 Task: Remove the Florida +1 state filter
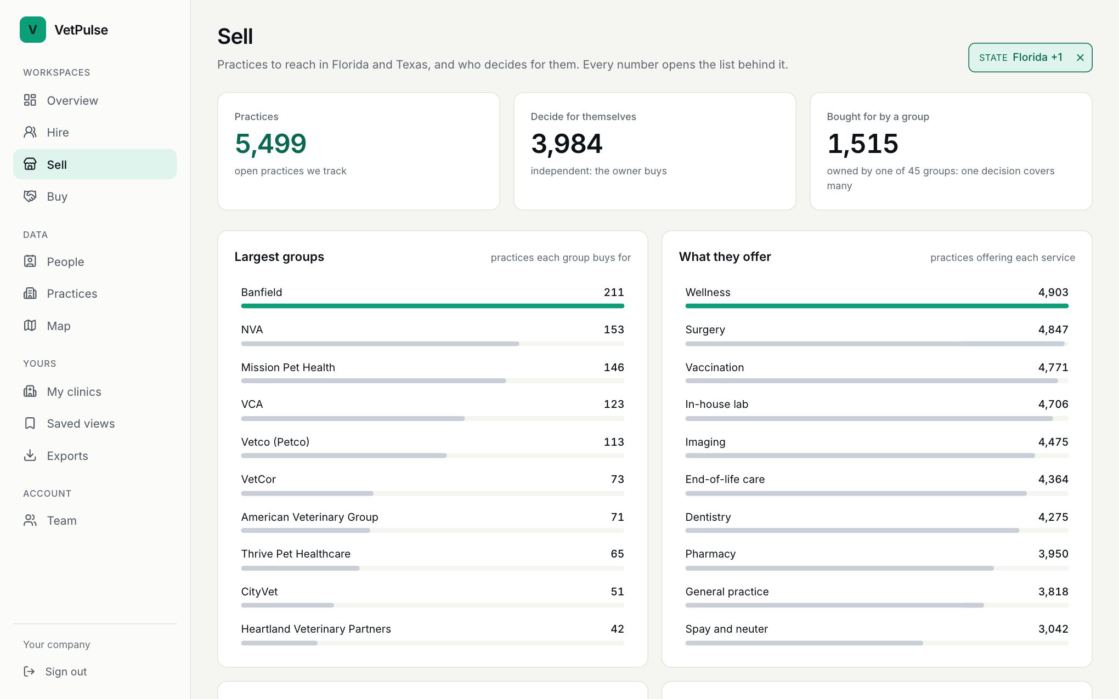pyautogui.click(x=1080, y=58)
